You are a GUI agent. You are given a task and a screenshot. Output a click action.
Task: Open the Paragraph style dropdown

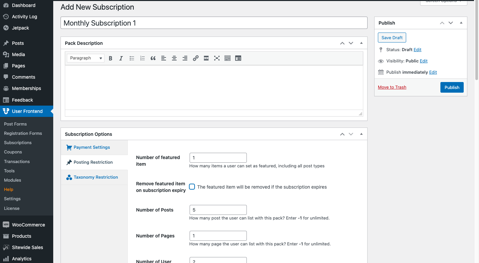(x=85, y=58)
